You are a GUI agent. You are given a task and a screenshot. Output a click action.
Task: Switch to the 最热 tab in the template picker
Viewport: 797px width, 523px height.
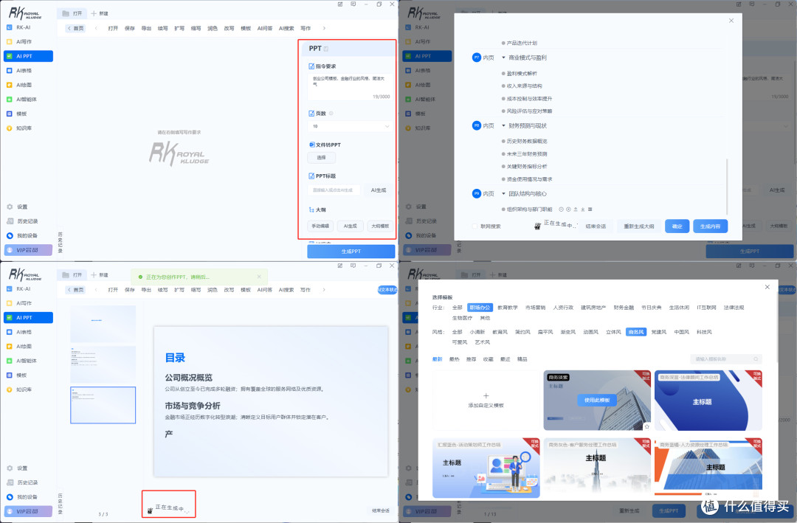454,359
